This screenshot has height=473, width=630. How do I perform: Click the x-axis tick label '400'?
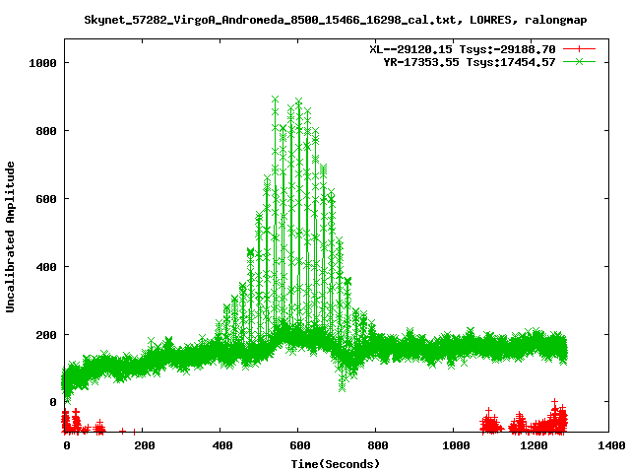[x=222, y=445]
